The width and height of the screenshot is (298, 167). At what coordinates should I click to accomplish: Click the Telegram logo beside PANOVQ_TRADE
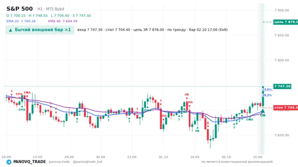click(x=9, y=162)
